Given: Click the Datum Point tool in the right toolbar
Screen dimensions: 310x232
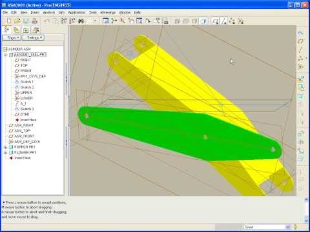Looking at the screenshot, I should 300,58.
